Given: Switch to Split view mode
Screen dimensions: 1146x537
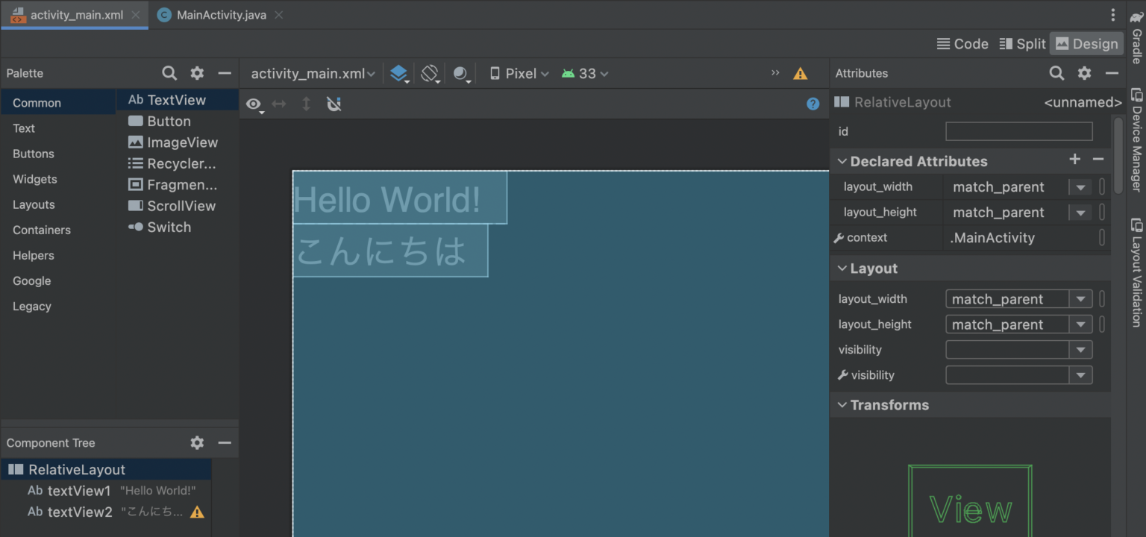Looking at the screenshot, I should (1022, 44).
